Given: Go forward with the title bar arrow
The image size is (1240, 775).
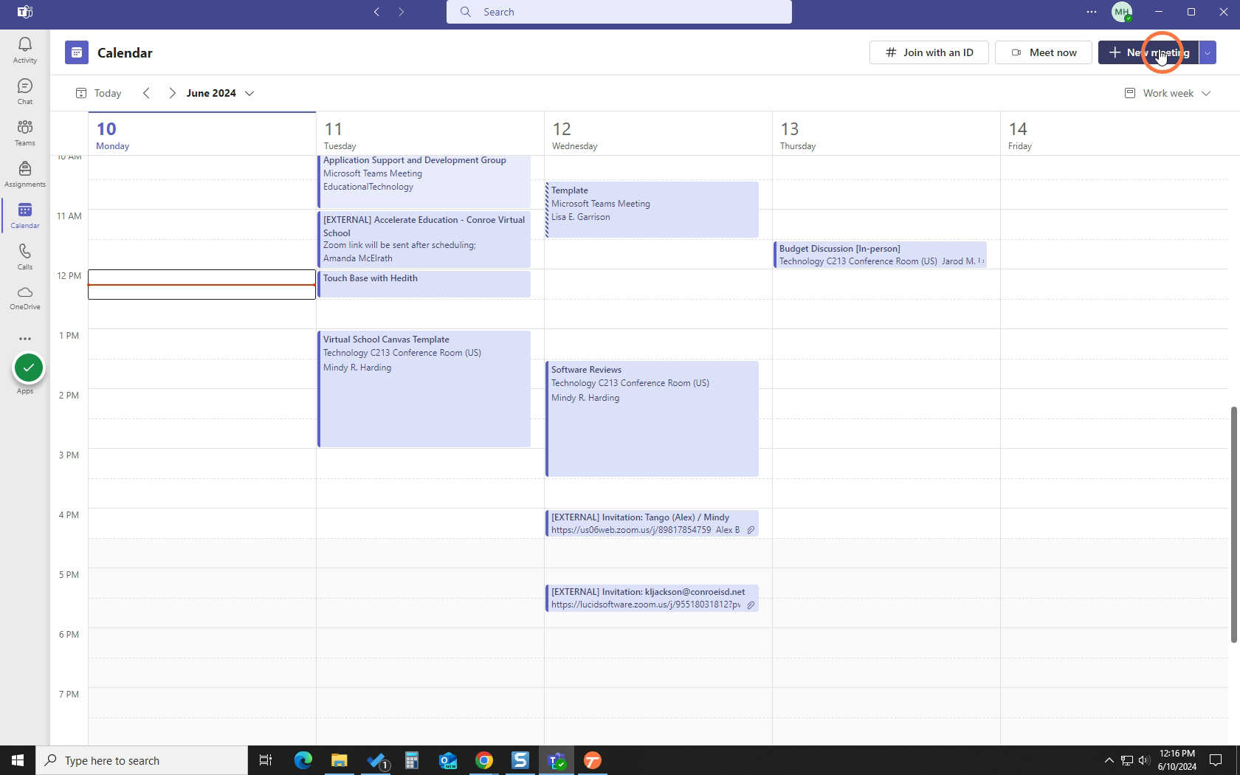Looking at the screenshot, I should coord(402,12).
